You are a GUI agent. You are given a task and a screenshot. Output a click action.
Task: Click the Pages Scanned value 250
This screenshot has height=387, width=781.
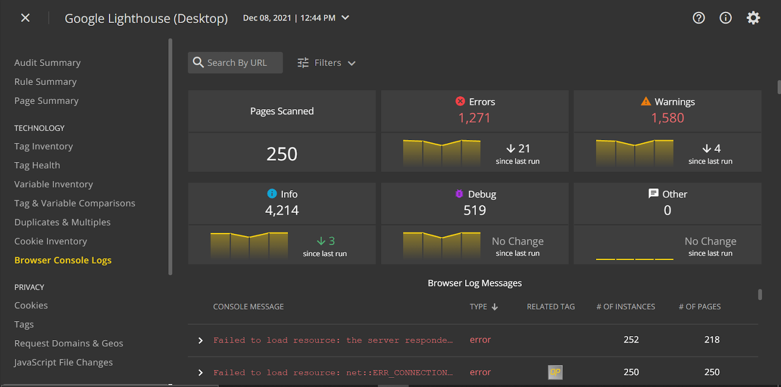tap(282, 154)
